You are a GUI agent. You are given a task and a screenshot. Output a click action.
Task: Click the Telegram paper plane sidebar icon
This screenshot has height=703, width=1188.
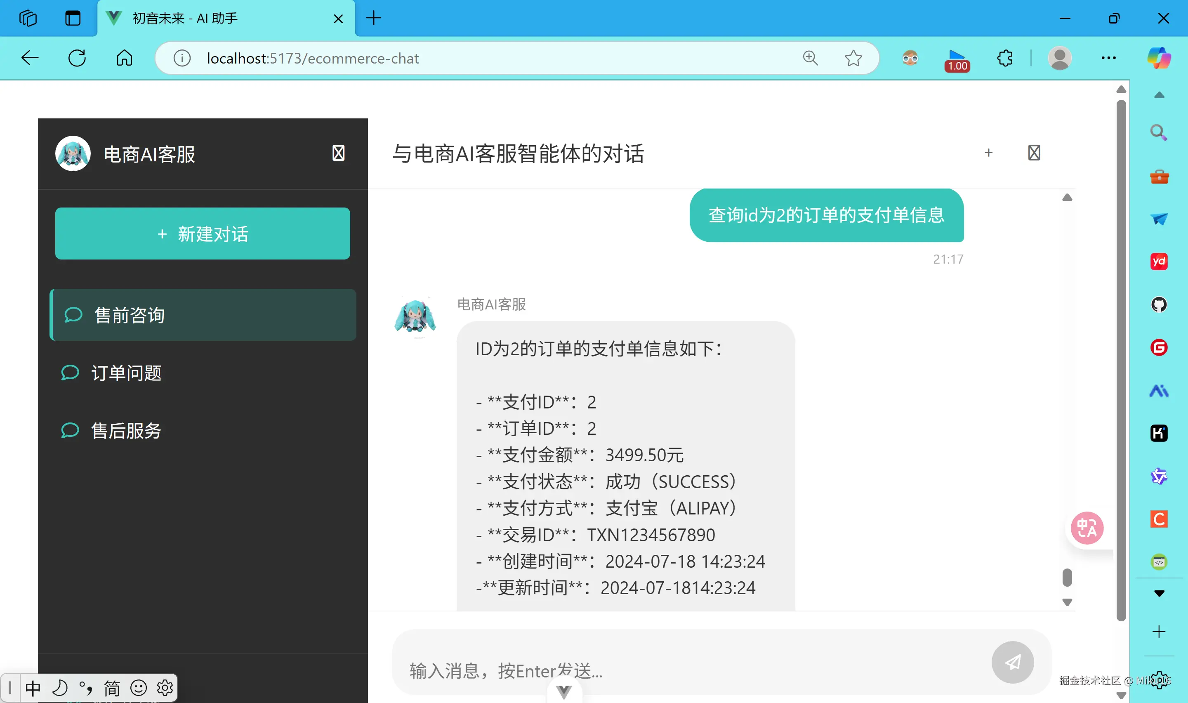coord(1159,219)
